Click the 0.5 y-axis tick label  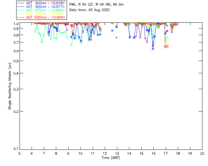(16, 61)
